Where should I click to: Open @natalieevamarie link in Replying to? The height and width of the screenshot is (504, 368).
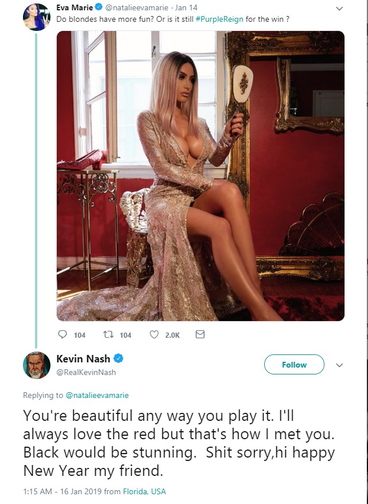coord(97,395)
